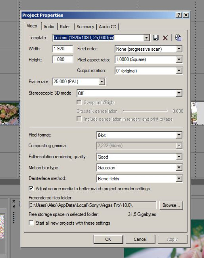Click the Match Media Settings icon
This screenshot has width=204, height=258.
tap(178, 38)
